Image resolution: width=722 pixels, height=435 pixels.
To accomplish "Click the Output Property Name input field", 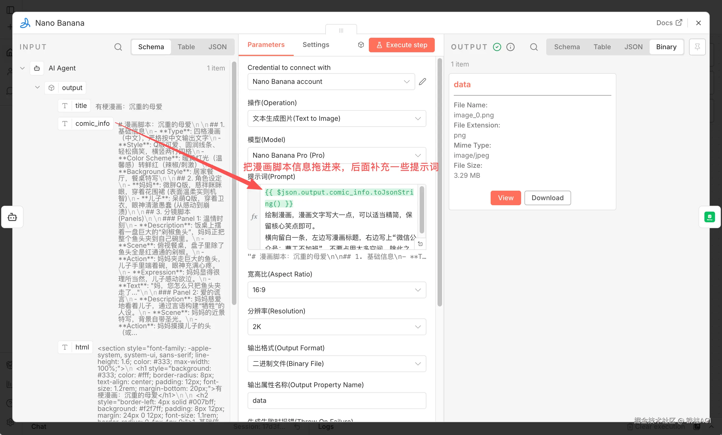I will [336, 400].
